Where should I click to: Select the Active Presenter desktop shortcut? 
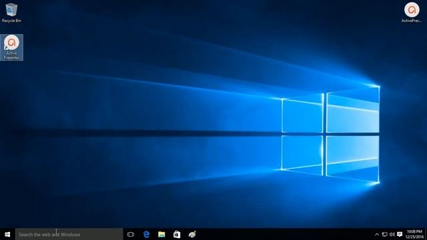coord(11,47)
